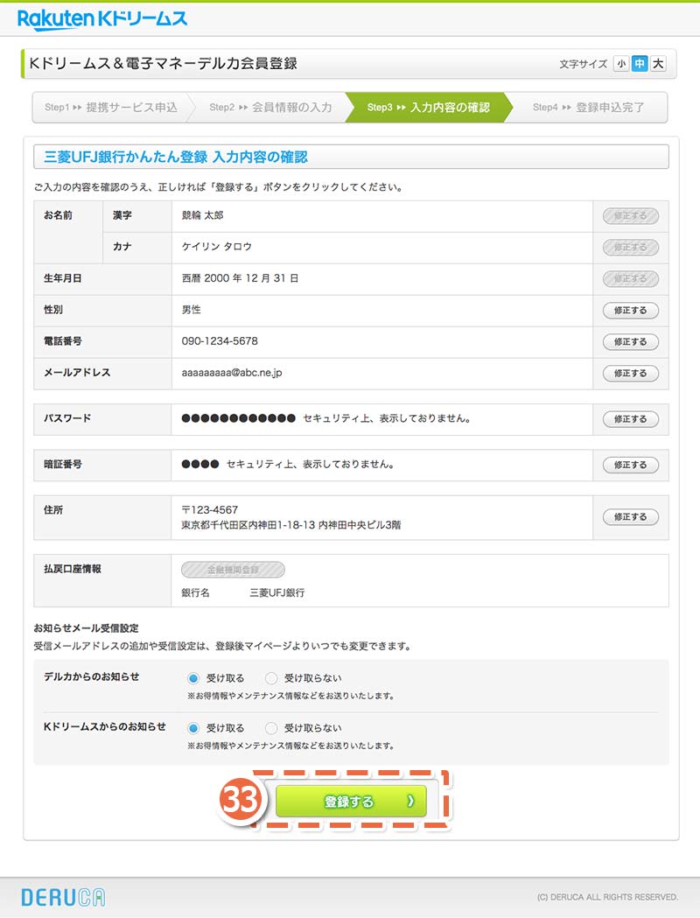Set text size to 大 (large)

[x=659, y=64]
